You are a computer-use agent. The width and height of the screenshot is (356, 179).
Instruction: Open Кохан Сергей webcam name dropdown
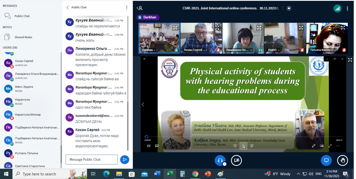(194, 50)
